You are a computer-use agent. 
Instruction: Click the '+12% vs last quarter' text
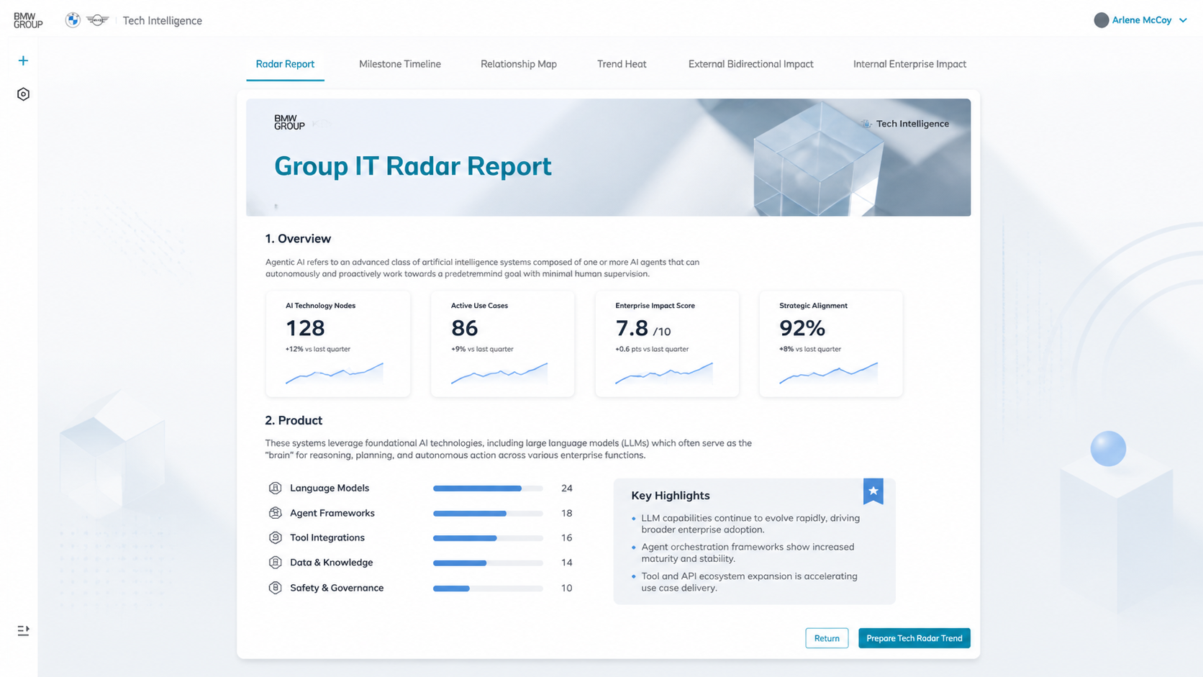point(318,349)
